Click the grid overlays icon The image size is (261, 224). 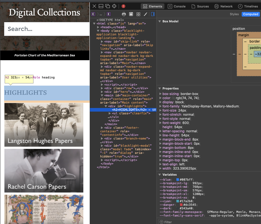(x=138, y=14)
